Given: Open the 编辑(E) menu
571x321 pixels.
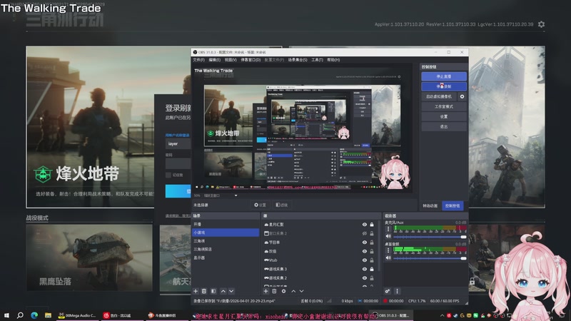Looking at the screenshot, I should coord(214,60).
